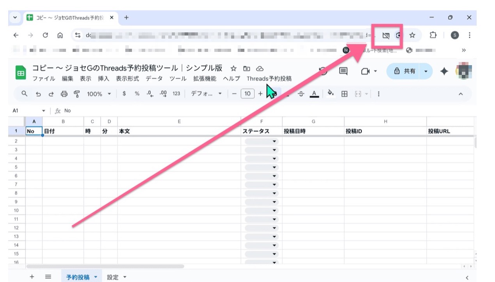Open all sheets list icon
The image size is (495, 282).
click(48, 277)
